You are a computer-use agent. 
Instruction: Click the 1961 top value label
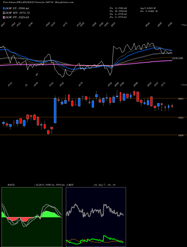(x=13, y=25)
